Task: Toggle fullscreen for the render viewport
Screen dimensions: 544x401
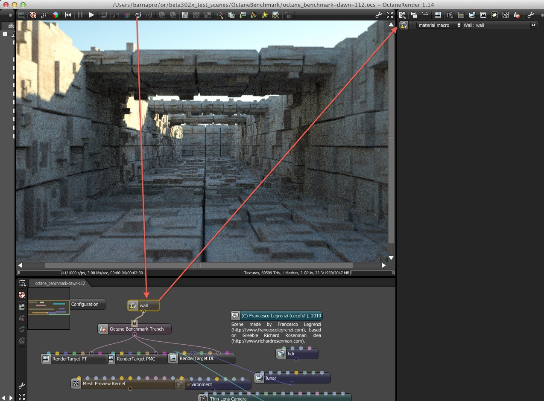Action: pos(389,15)
